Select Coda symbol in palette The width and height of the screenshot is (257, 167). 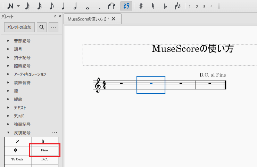(18, 150)
